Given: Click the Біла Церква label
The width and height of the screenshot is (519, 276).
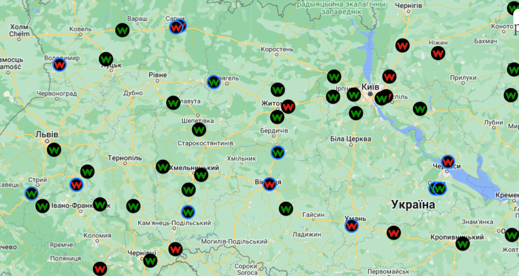Looking at the screenshot, I should point(350,139).
